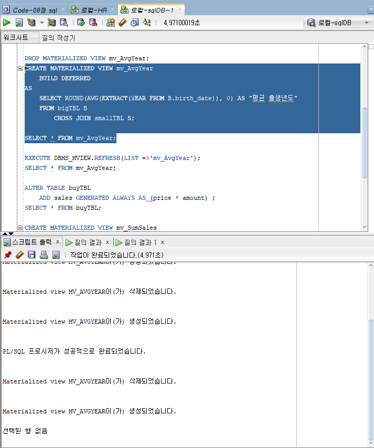
Task: Click the SQL page icon on the 스크립트 출력 tab
Action: click(x=7, y=242)
